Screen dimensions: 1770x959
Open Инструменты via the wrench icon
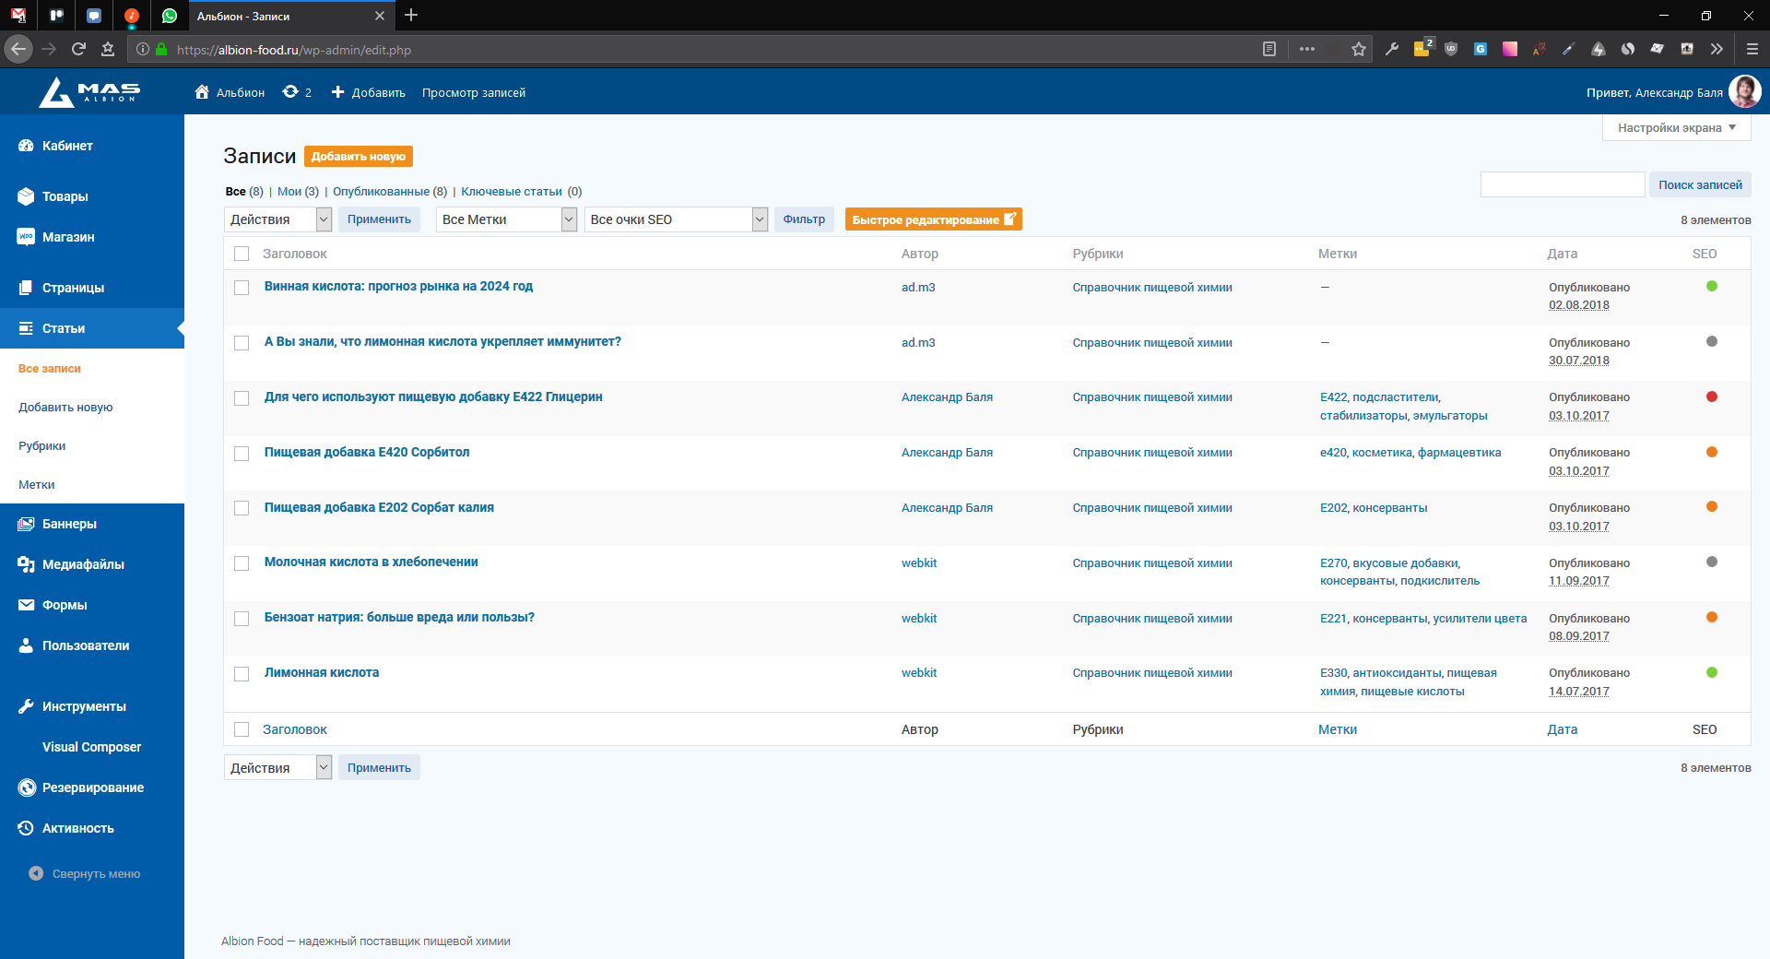(x=26, y=706)
